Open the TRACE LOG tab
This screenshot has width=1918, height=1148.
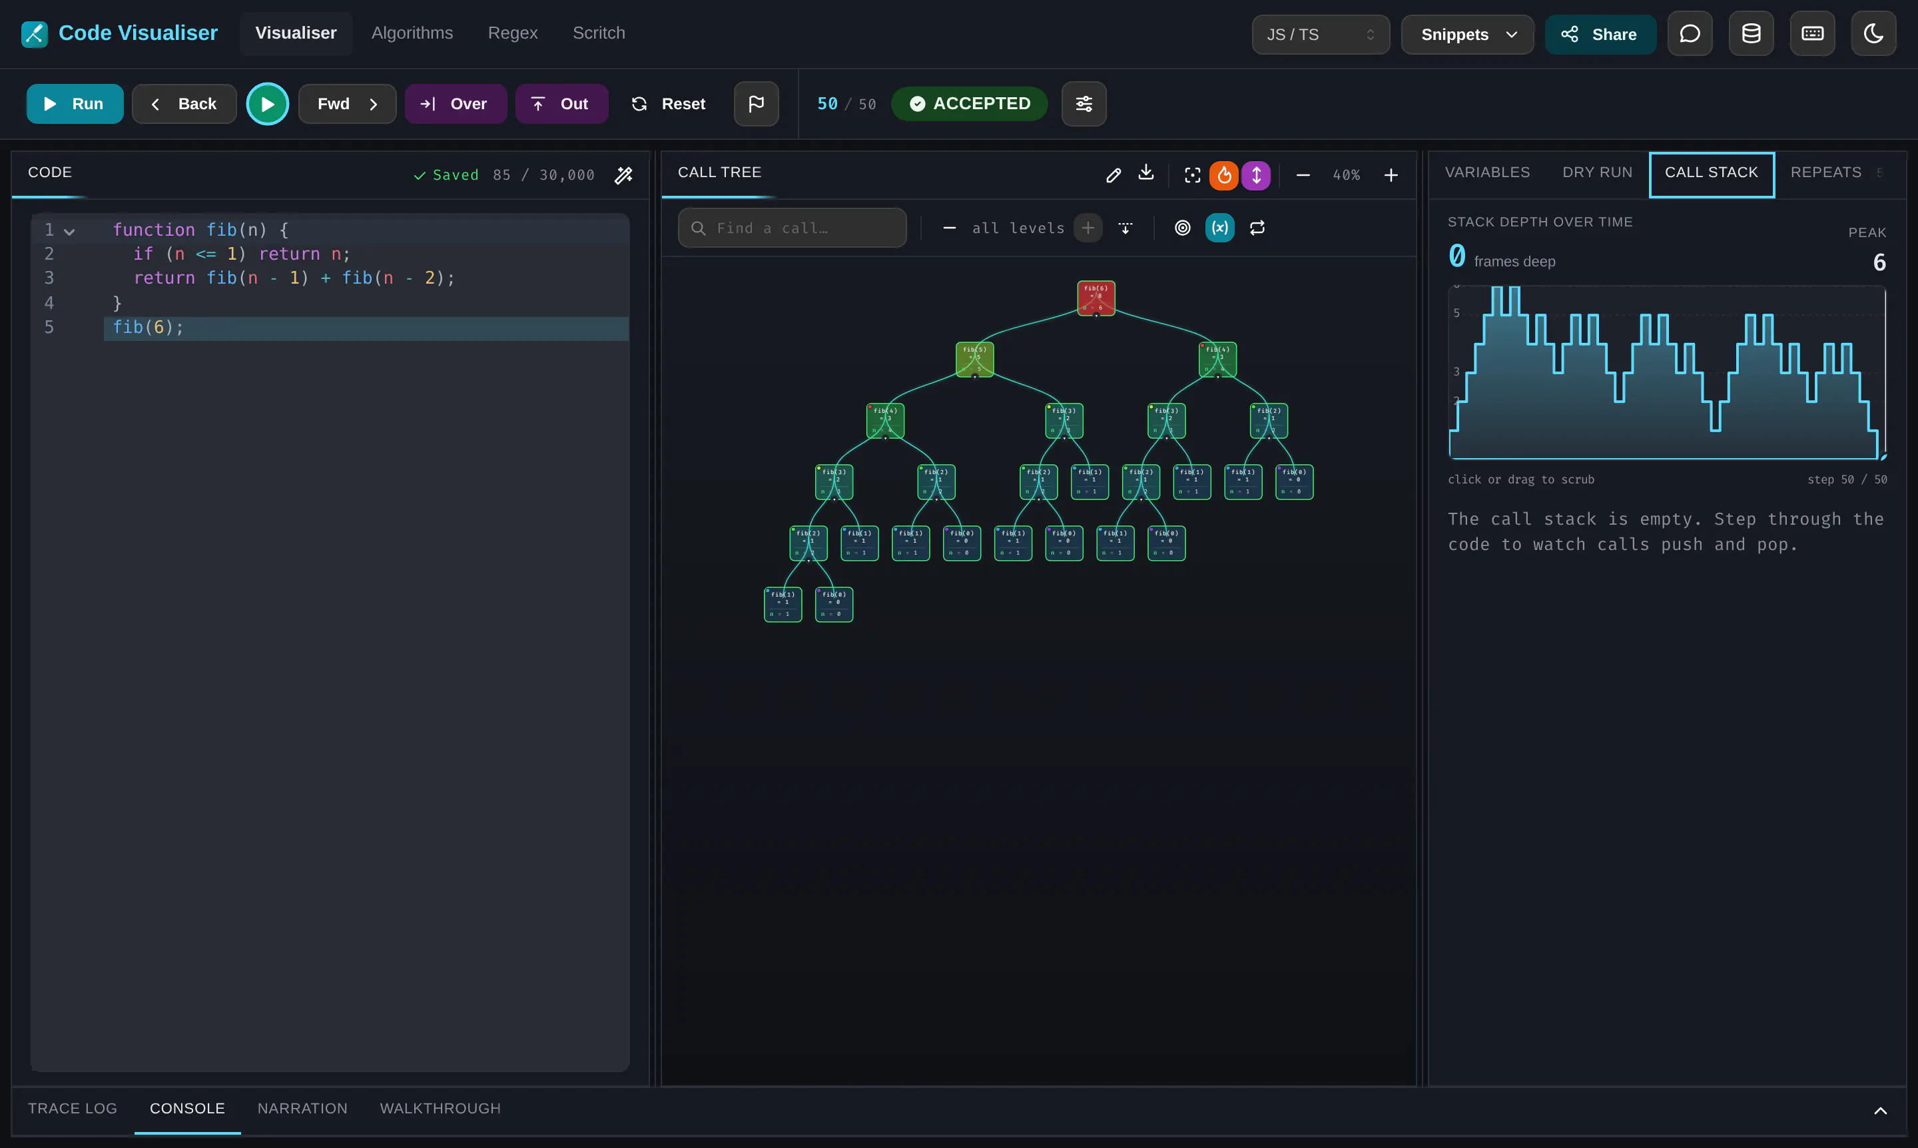pos(73,1109)
